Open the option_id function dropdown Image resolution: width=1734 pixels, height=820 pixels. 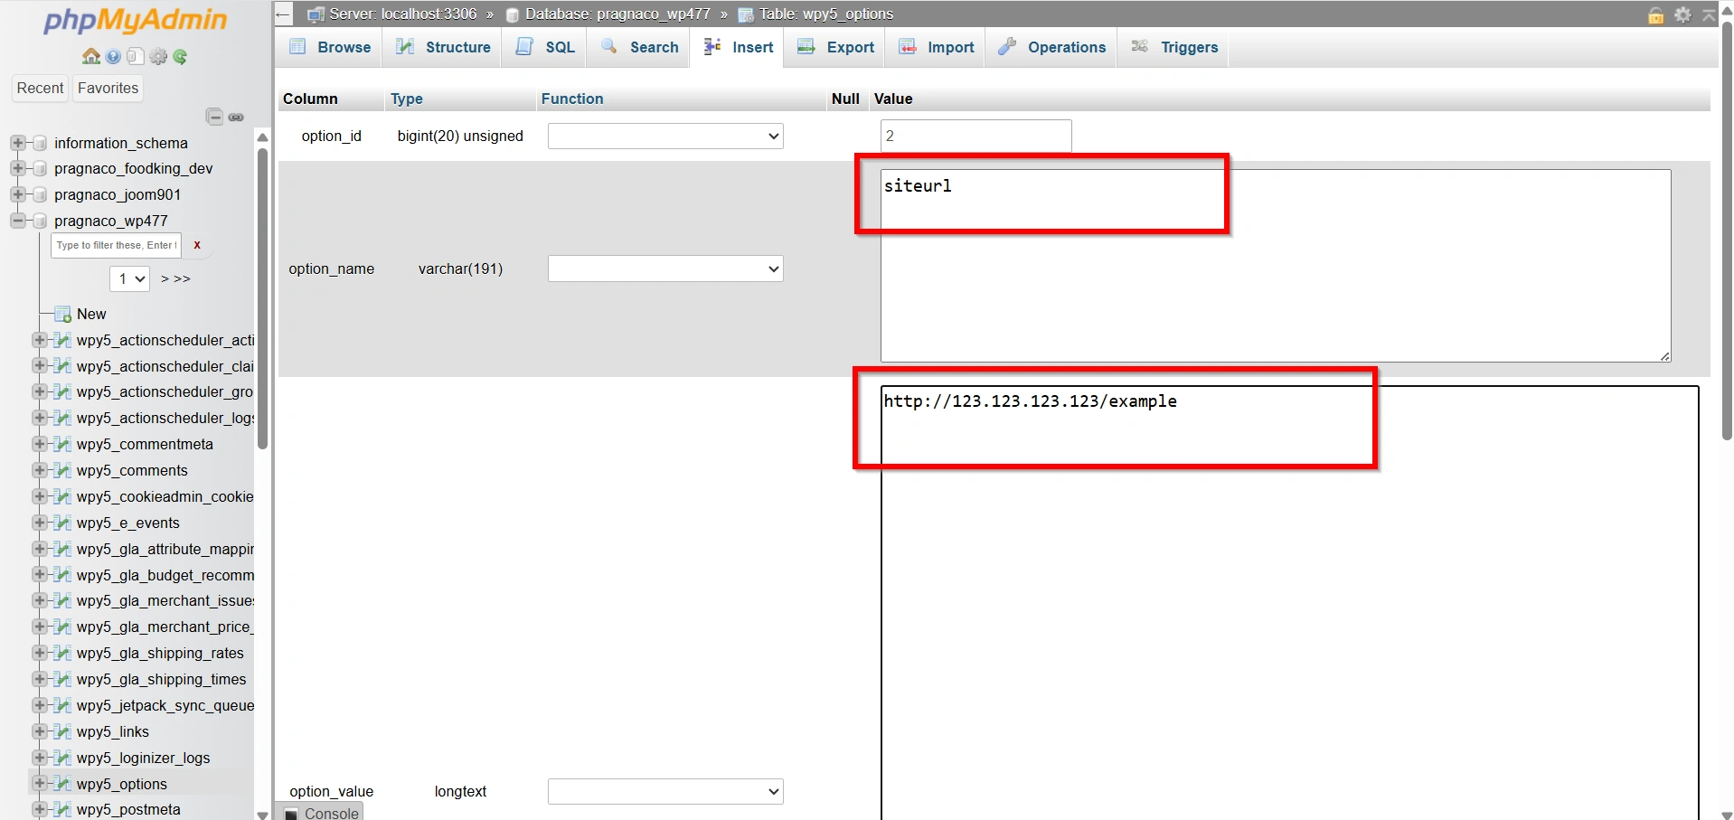coord(665,137)
